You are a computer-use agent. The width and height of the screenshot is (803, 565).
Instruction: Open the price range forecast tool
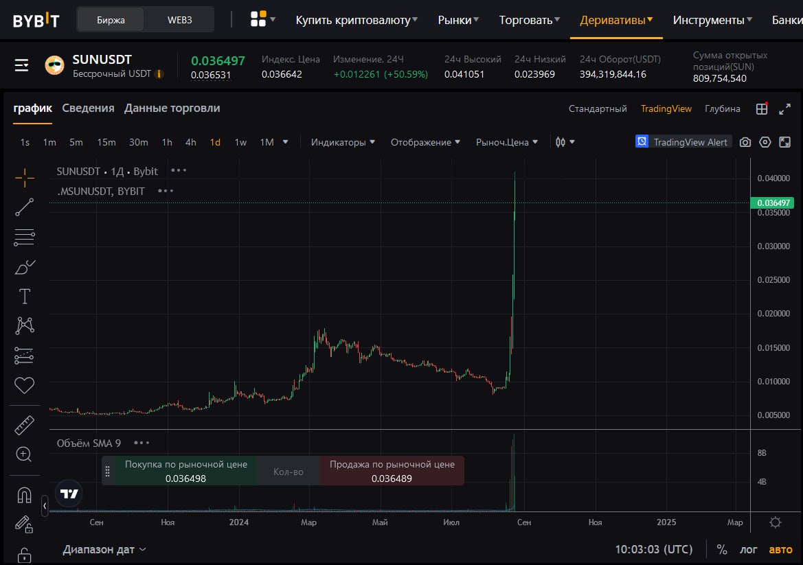point(24,355)
